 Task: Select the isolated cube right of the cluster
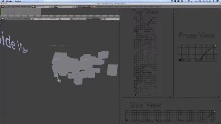pos(112,70)
